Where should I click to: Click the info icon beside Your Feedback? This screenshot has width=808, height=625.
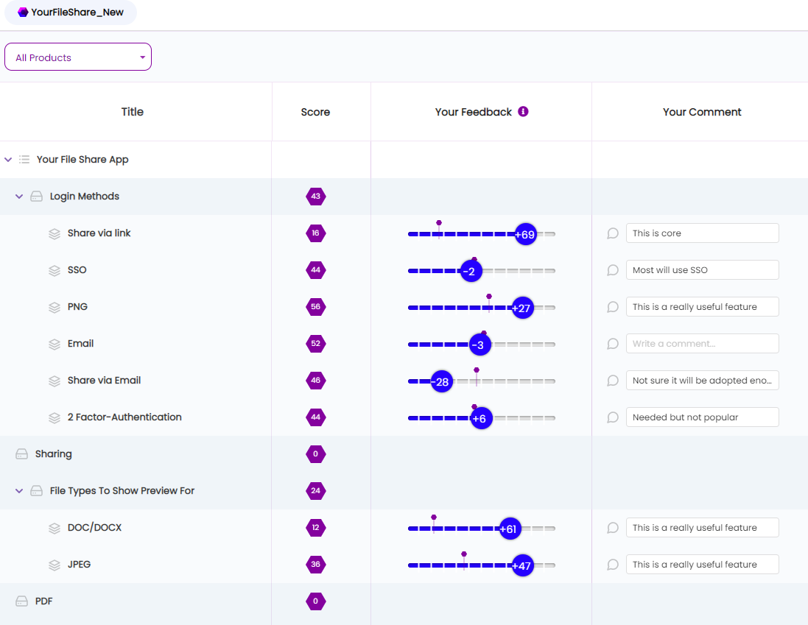523,112
